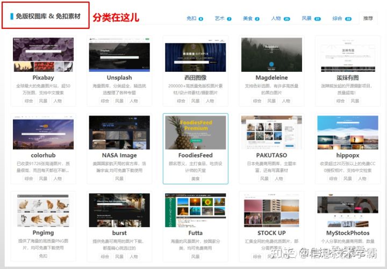Open the Magdeleine title link

coord(271,78)
